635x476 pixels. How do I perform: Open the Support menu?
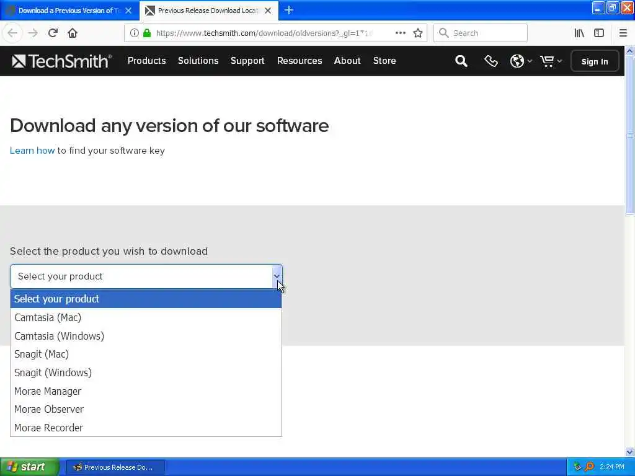point(247,61)
